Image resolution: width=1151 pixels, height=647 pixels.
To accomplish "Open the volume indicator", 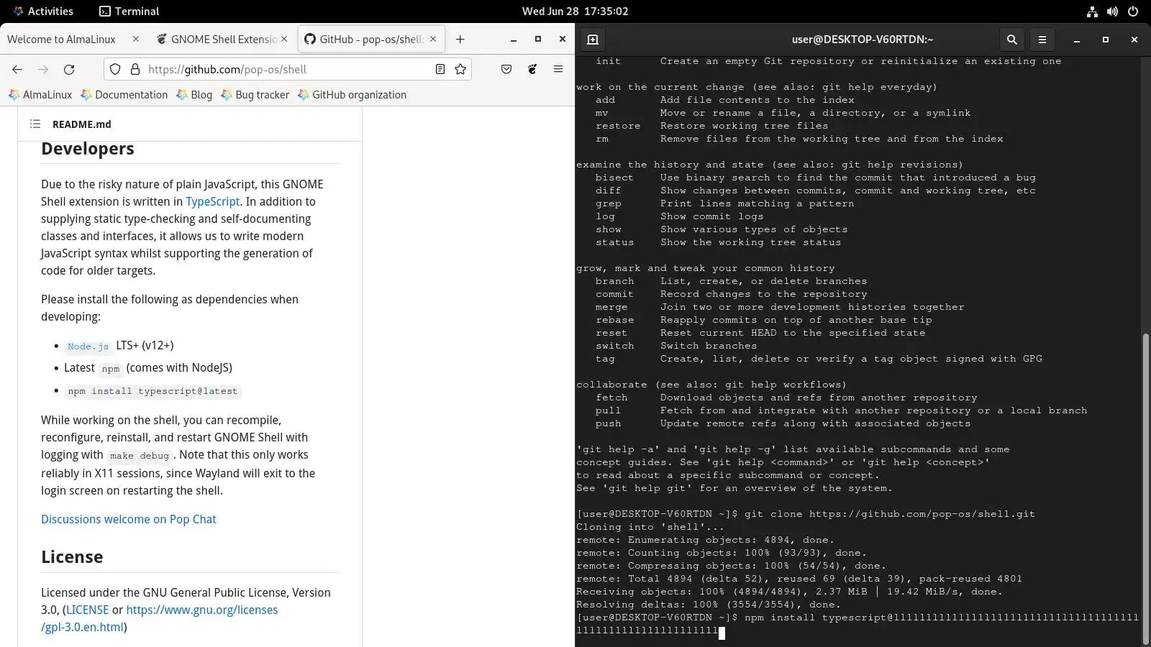I will point(1112,12).
